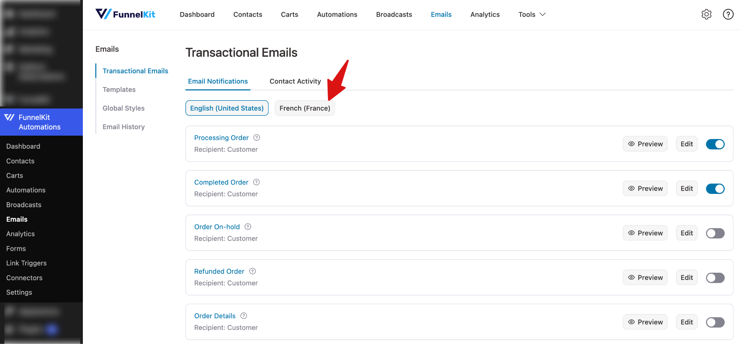Enable the Order On-hold email toggle
Image resolution: width=741 pixels, height=344 pixels.
(x=715, y=233)
